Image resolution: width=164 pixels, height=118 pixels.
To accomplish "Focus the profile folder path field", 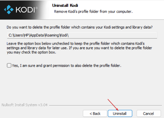I will pyautogui.click(x=82, y=35).
